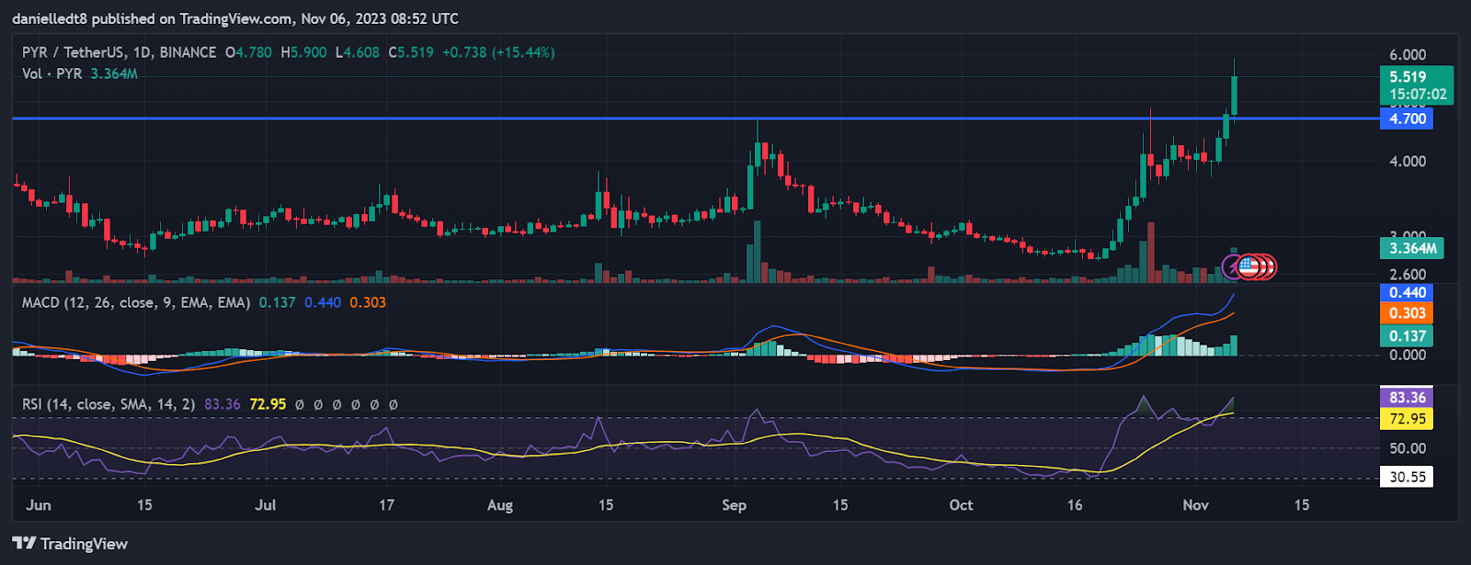Select the Vol · PYR indicator legend

[52, 73]
